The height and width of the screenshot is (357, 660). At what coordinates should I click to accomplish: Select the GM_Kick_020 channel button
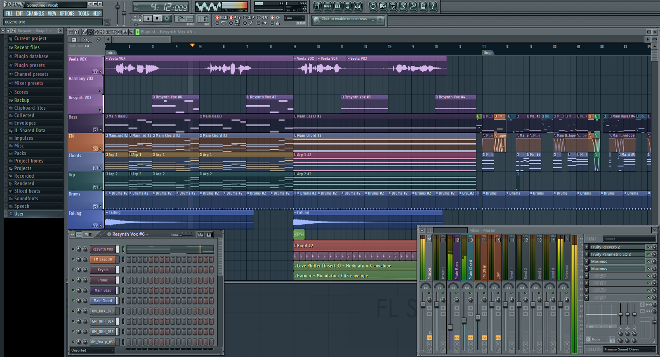pos(103,311)
